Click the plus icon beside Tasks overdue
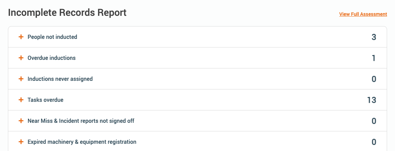This screenshot has width=395, height=151. [21, 100]
